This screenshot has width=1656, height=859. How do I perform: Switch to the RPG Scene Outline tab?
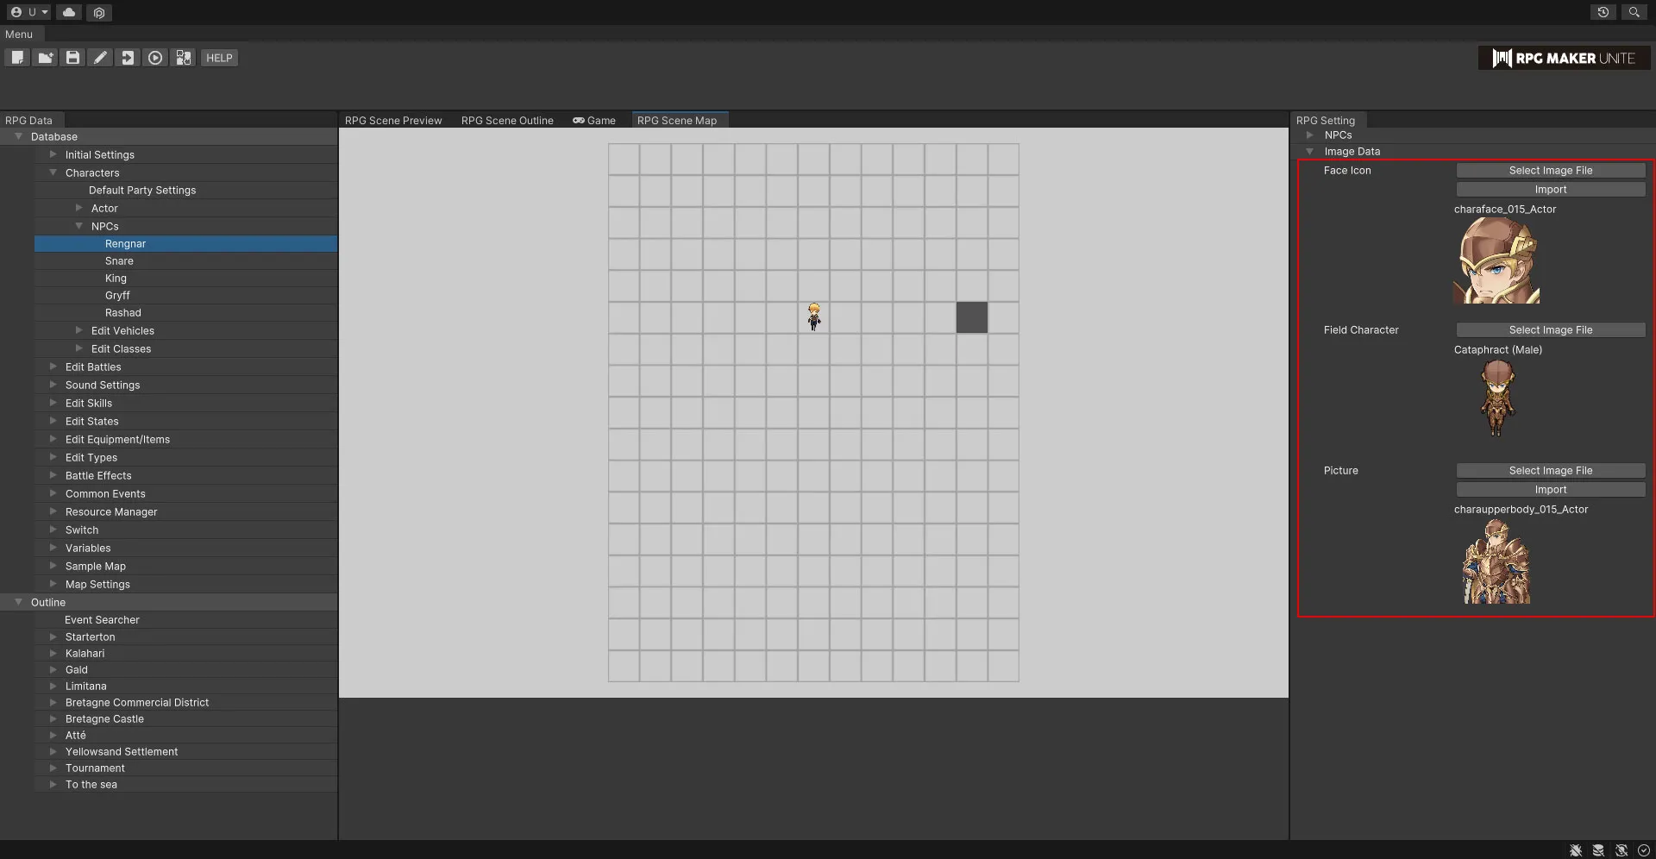507,121
